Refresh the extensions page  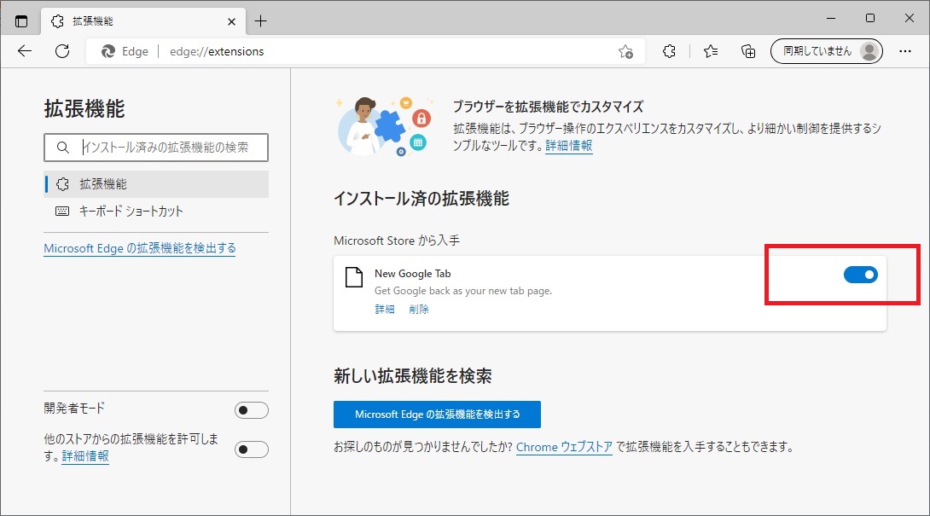(62, 51)
